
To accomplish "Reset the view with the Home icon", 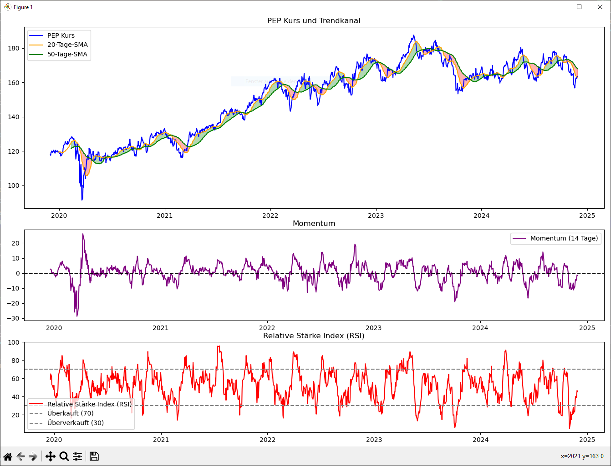I will tap(8, 456).
